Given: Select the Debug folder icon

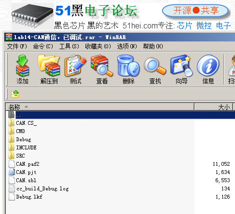Looking at the screenshot, I should [12, 139].
